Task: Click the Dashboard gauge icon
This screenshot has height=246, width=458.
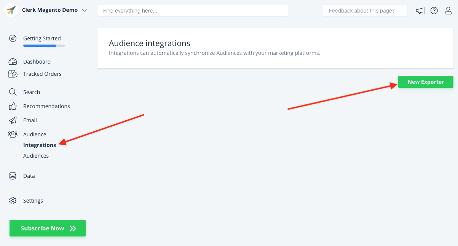Action: point(13,62)
